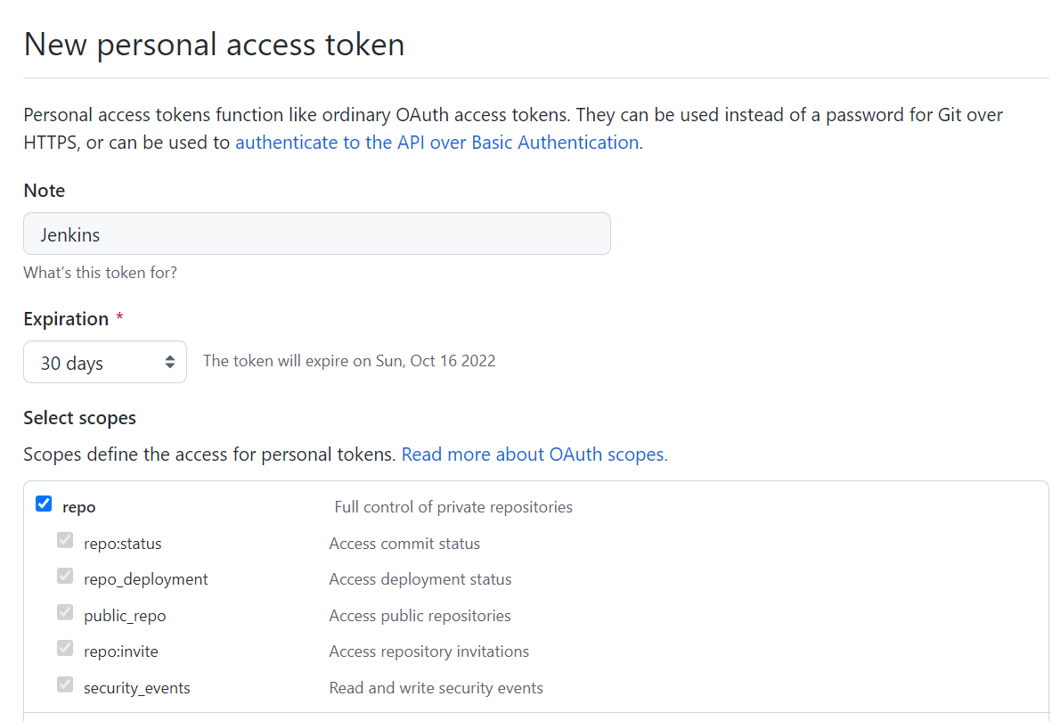The width and height of the screenshot is (1060, 721).
Task: Click inside the Jenkins note field
Action: click(x=316, y=234)
